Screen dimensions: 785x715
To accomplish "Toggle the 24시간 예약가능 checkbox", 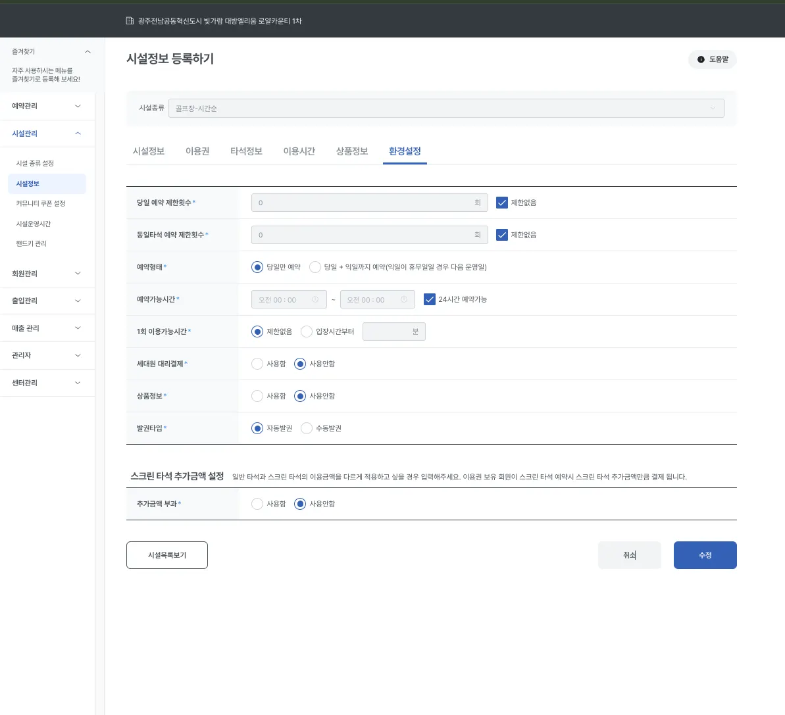I will [429, 299].
